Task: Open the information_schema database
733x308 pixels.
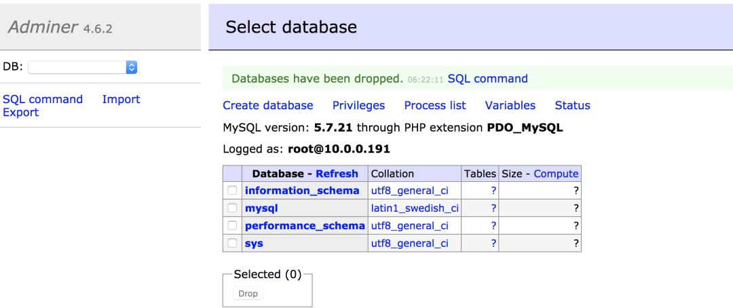Action: point(305,191)
